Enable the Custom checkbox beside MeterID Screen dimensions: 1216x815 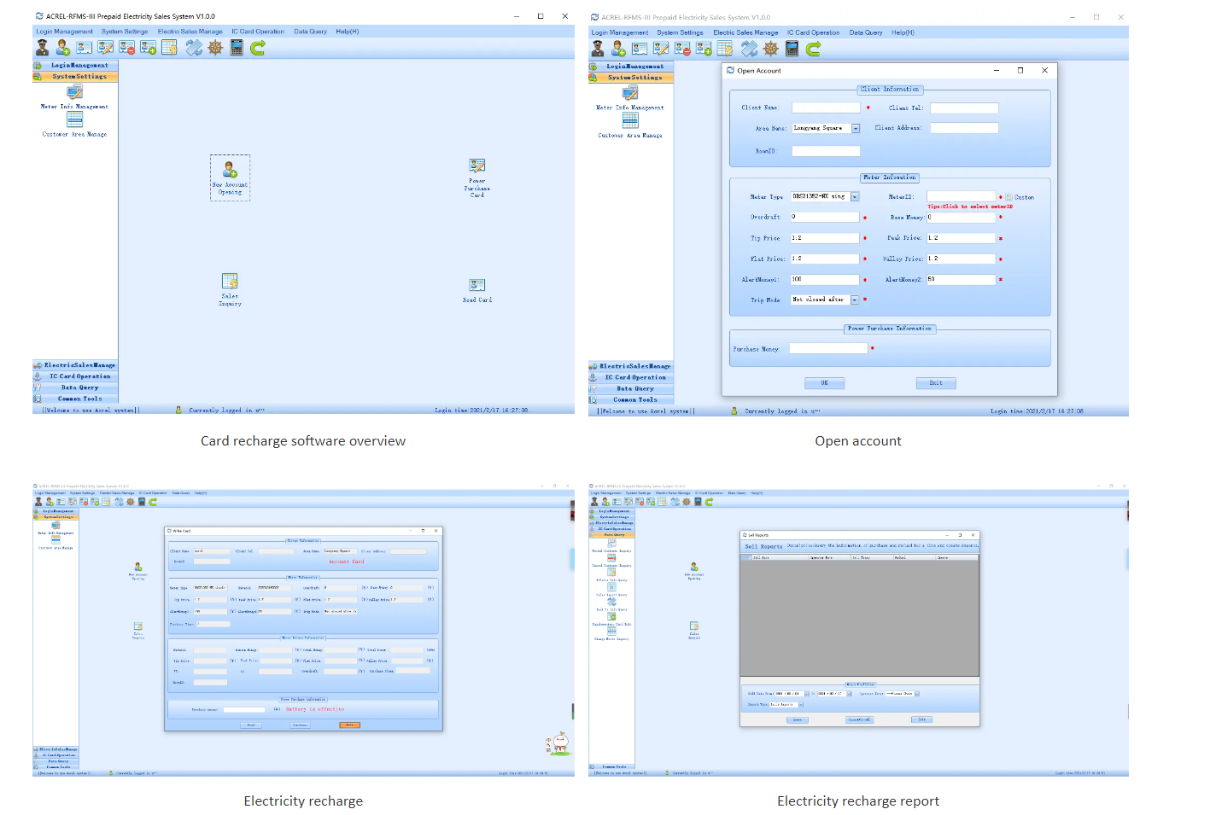[x=1008, y=197]
